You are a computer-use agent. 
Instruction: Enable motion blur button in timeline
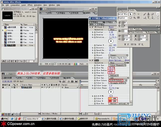[x=76, y=81]
